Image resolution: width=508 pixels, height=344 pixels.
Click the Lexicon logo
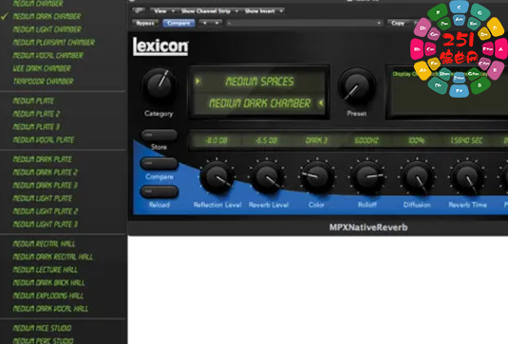pyautogui.click(x=160, y=46)
